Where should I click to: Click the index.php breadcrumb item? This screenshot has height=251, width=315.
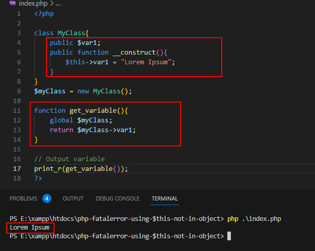(x=32, y=4)
